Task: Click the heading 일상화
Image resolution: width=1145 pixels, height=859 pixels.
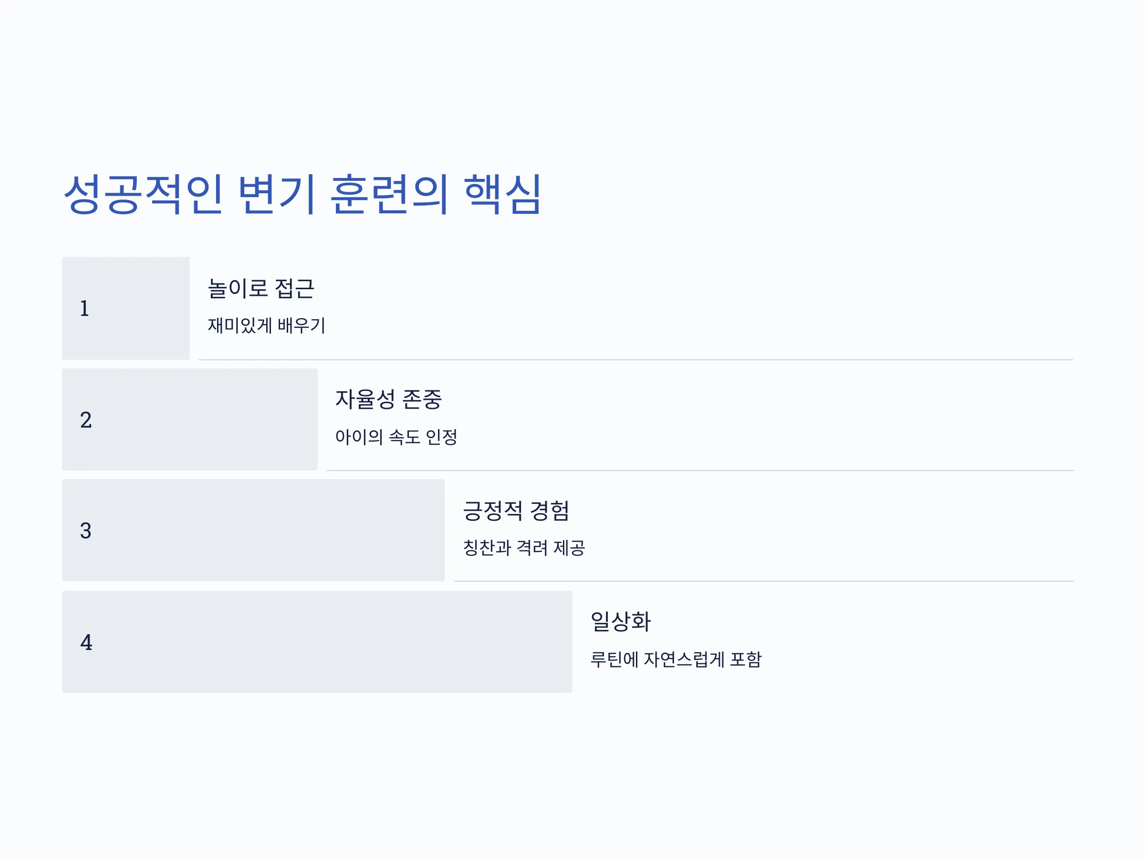Action: pyautogui.click(x=621, y=621)
